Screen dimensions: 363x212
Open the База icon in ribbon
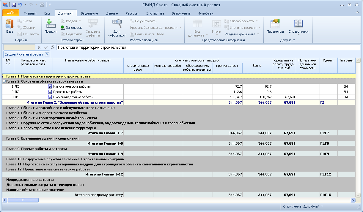10,26
